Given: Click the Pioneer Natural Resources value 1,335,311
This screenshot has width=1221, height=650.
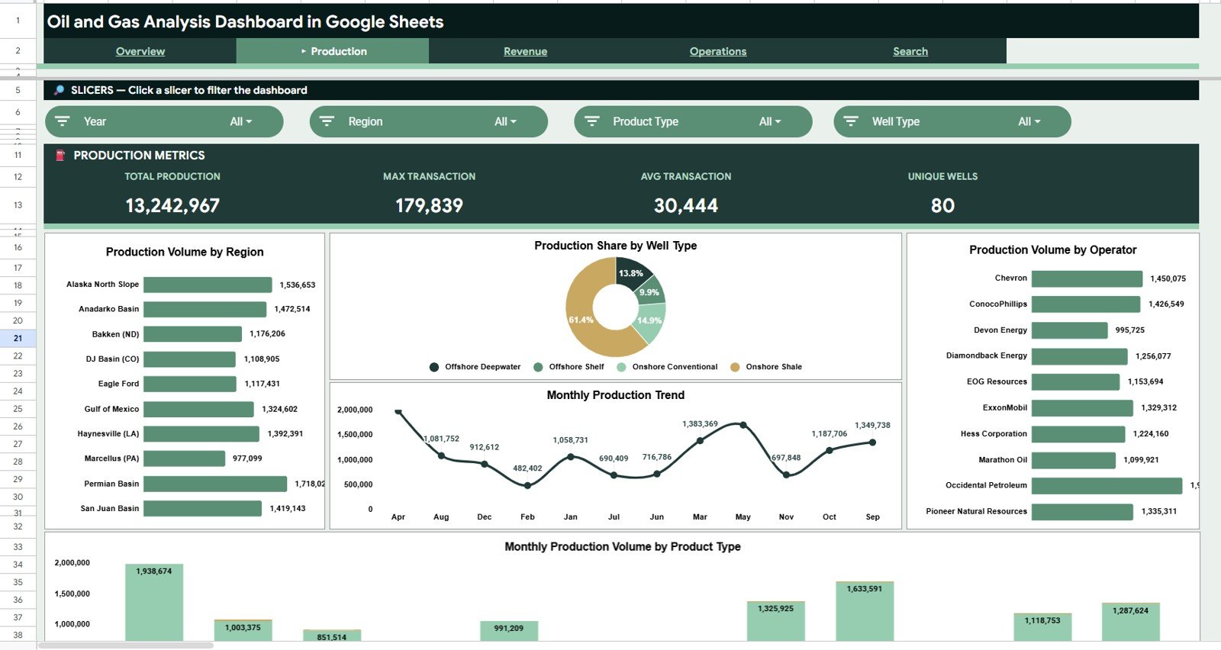Looking at the screenshot, I should pos(1159,511).
